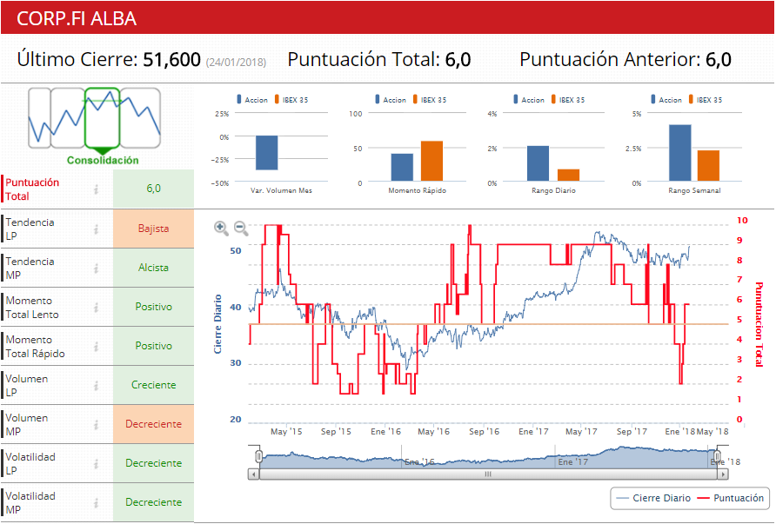Click the Rango Semanal chart caption

pos(694,190)
